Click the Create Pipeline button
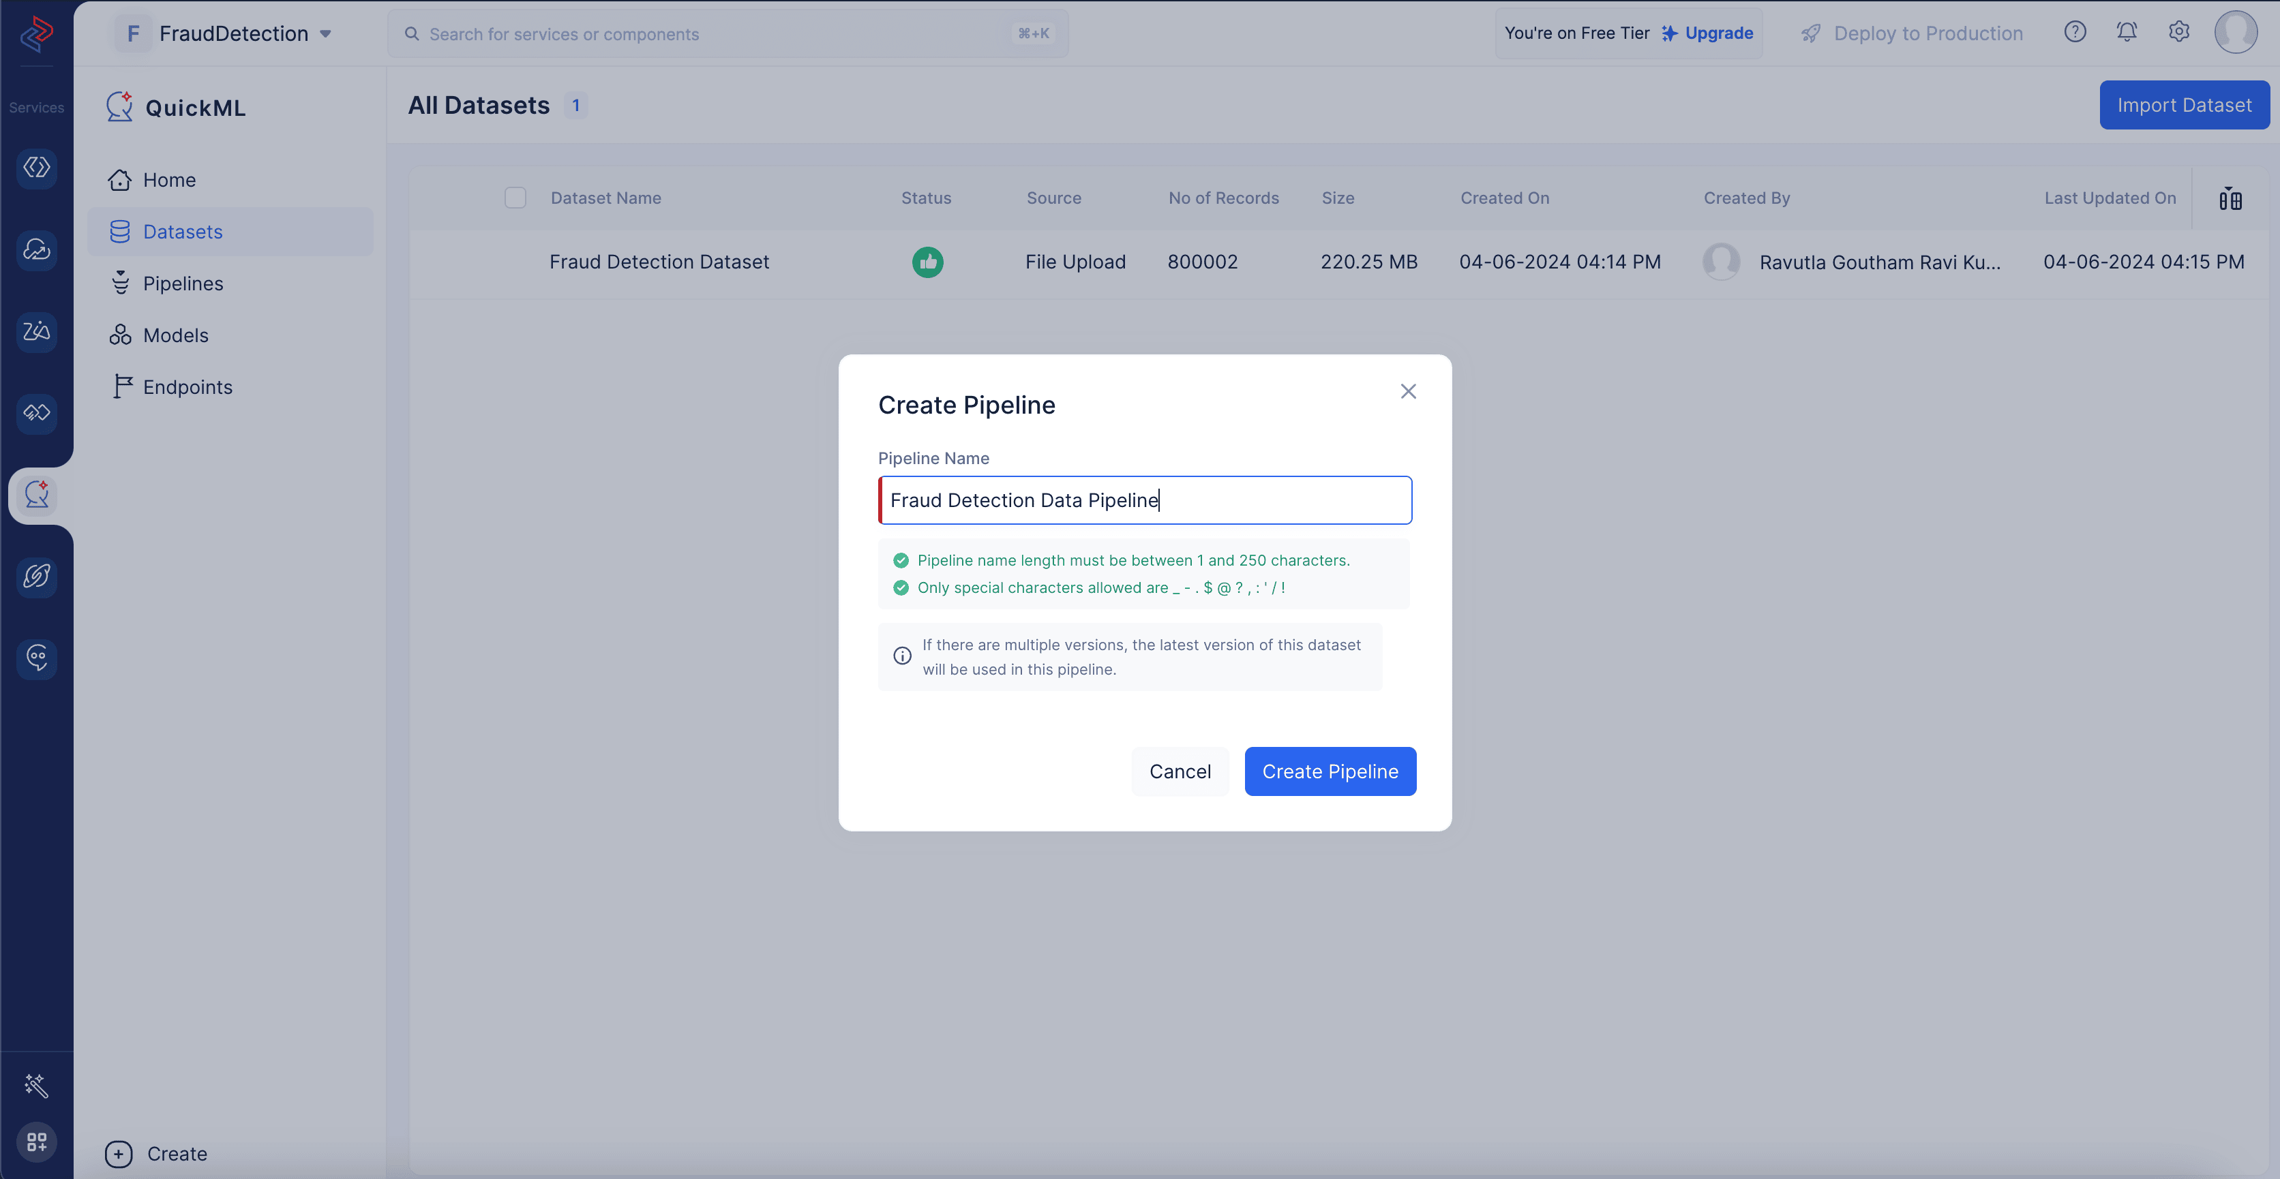This screenshot has width=2280, height=1179. click(x=1330, y=770)
